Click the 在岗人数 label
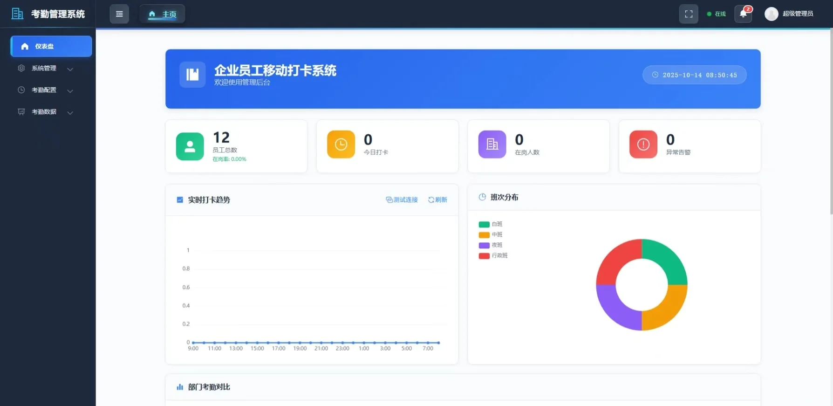Viewport: 833px width, 406px height. (x=527, y=152)
